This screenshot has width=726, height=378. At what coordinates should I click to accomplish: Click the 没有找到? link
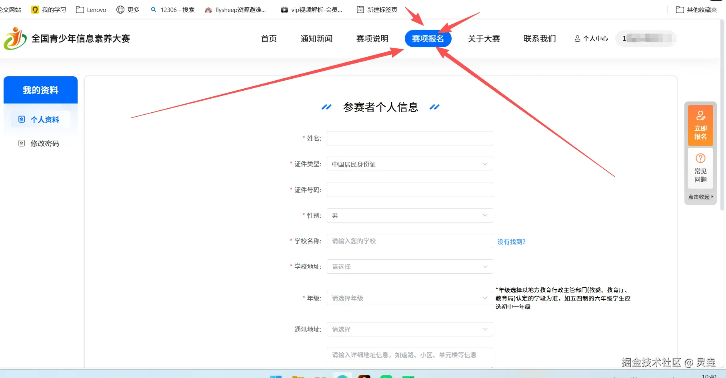point(511,242)
